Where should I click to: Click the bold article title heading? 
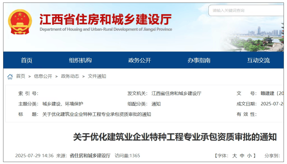point(175,137)
